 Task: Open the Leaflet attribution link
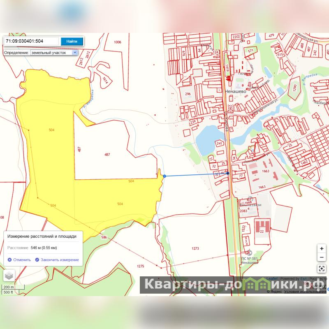point(272,278)
